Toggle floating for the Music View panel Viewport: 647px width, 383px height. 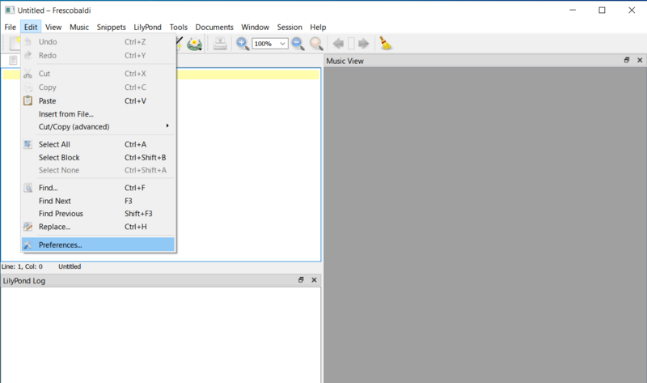626,61
